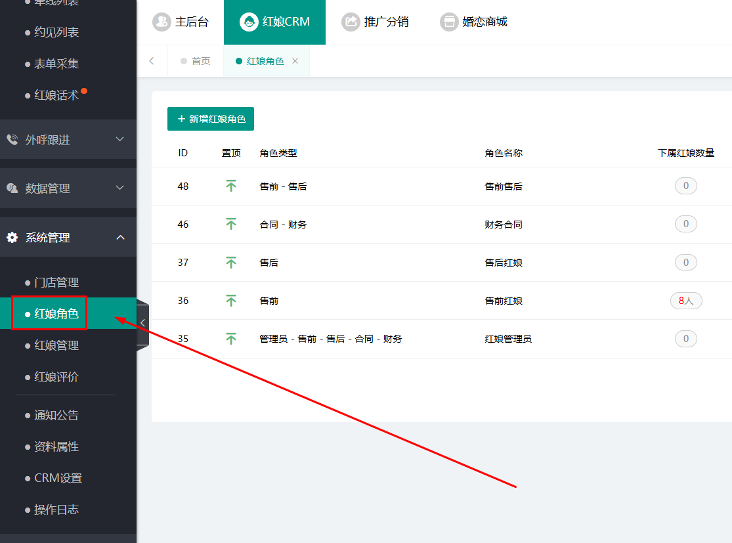Click the 0 count badge for 售后红娘
This screenshot has height=543, width=732.
[x=686, y=263]
